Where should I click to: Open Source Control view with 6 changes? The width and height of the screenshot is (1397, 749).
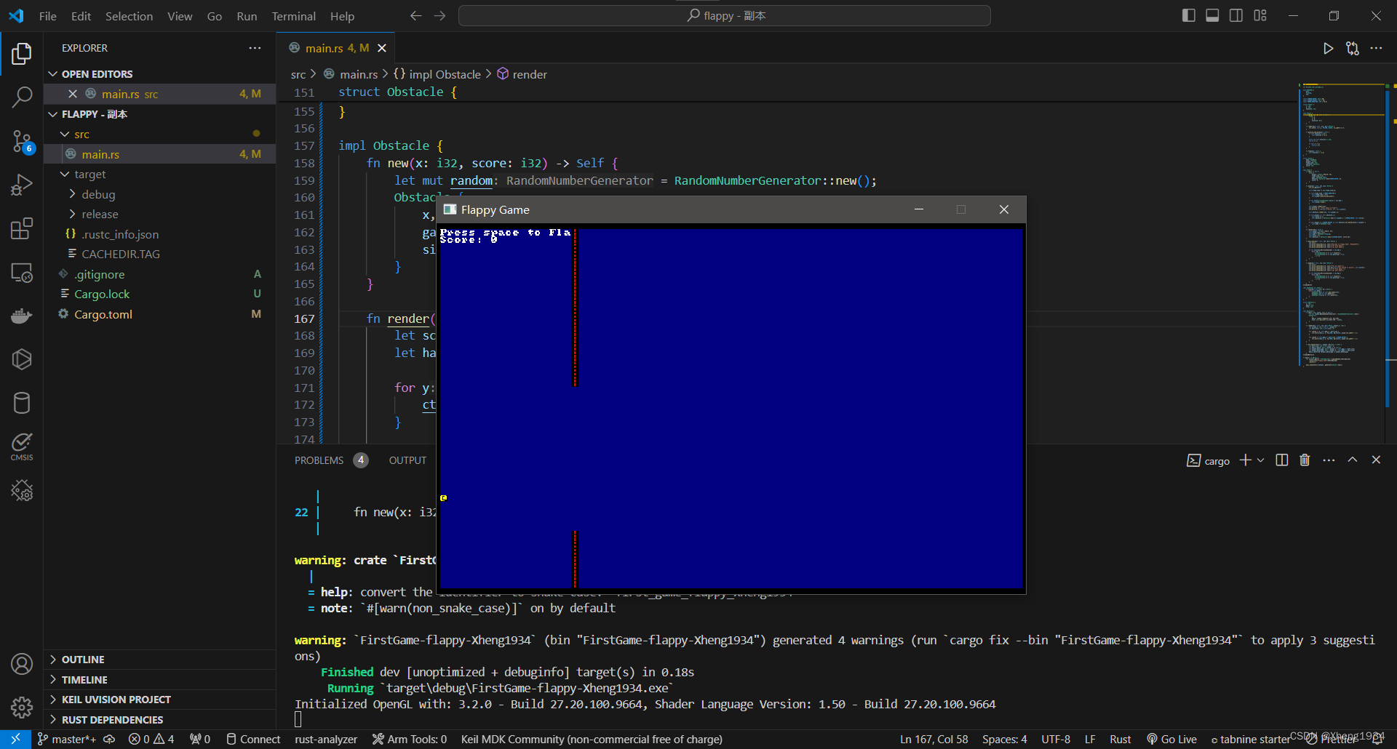[x=22, y=141]
